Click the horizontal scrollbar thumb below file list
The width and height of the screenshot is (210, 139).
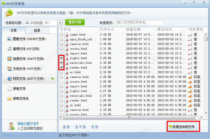click(129, 117)
